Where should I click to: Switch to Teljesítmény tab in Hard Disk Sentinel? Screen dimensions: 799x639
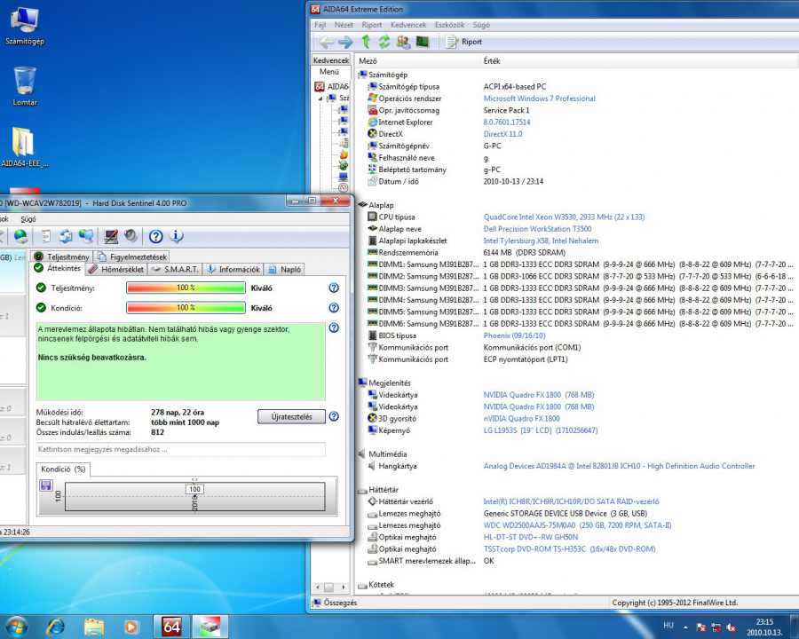tap(61, 256)
